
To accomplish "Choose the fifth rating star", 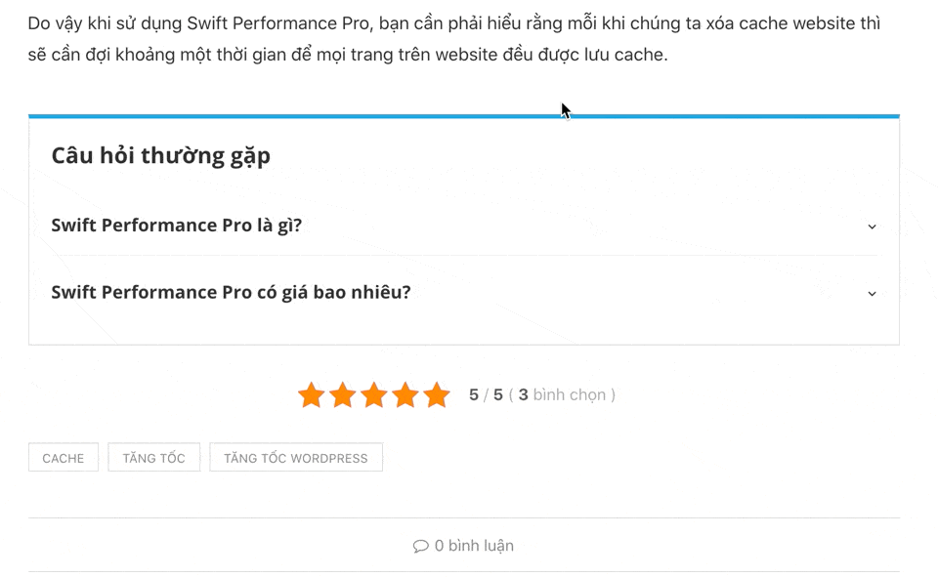I will pos(437,395).
